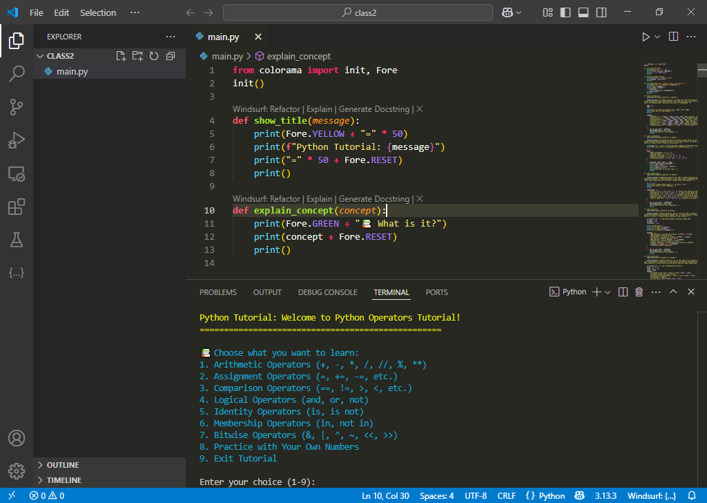Open the Copilot dropdown arrow
This screenshot has width=707, height=503.
519,12
